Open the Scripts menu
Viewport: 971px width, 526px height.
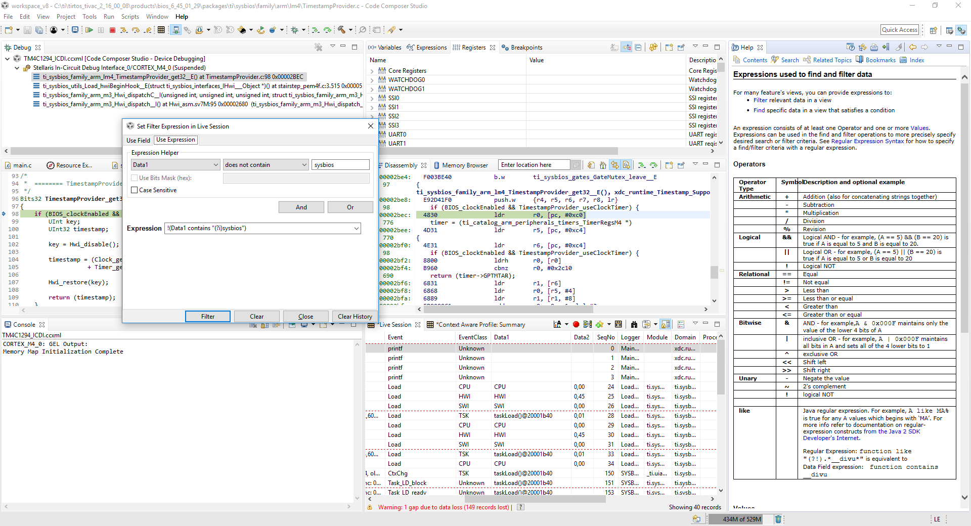tap(130, 17)
